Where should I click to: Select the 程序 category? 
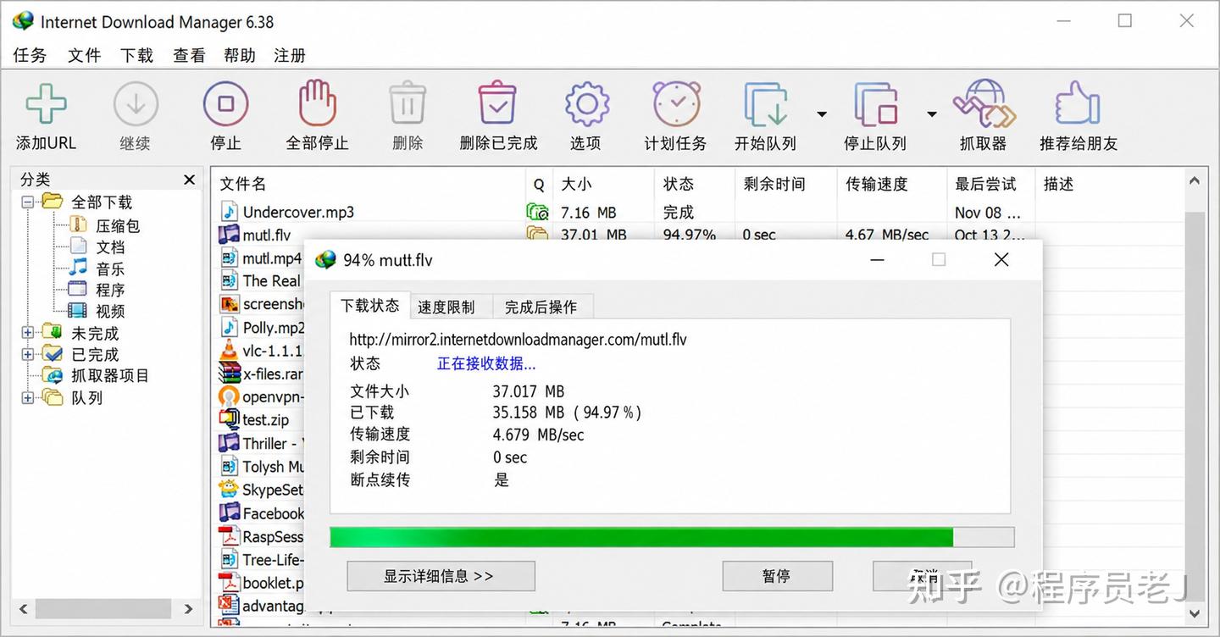click(97, 290)
